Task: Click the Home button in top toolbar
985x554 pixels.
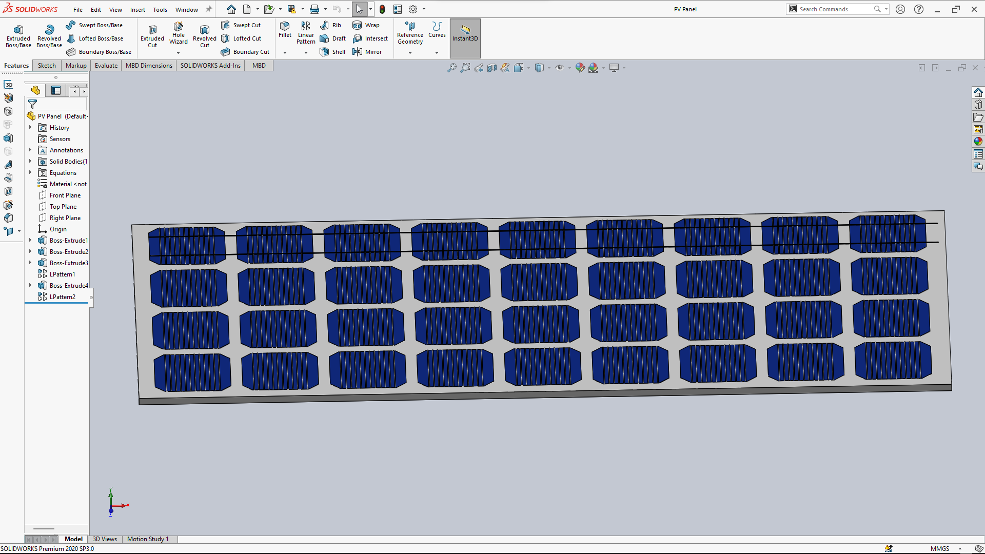Action: (x=231, y=9)
